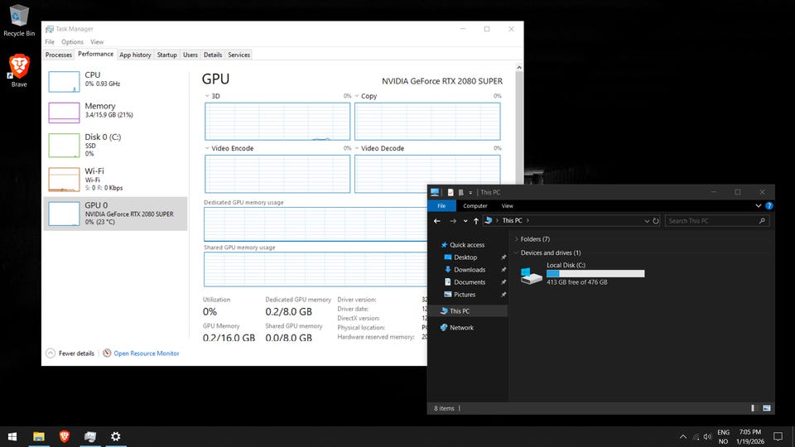This screenshot has height=447, width=795.
Task: Open the Explorer Help question mark icon
Action: (x=769, y=206)
